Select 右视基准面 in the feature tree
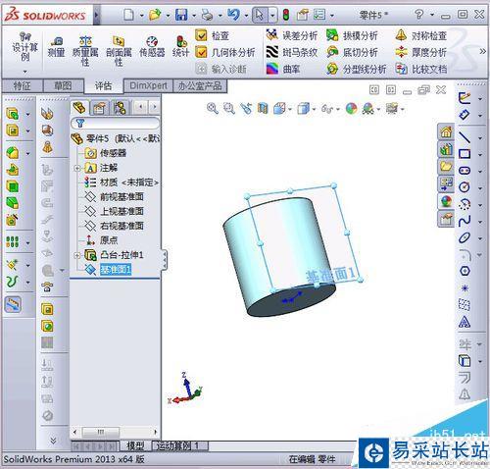 (115, 226)
